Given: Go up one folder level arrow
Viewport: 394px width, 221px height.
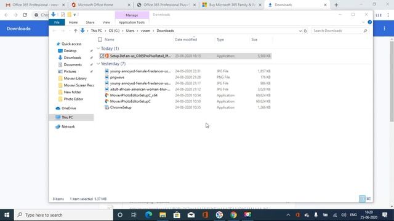Looking at the screenshot, I should (75, 31).
